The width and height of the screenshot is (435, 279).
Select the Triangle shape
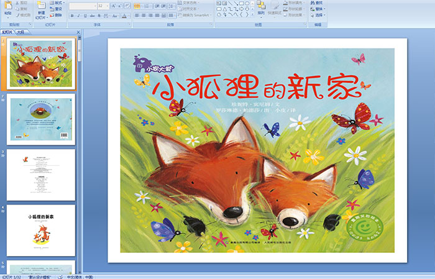pyautogui.click(x=225, y=9)
